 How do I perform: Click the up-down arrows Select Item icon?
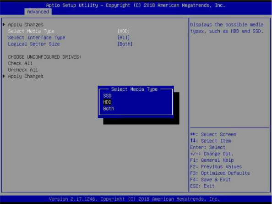193,141
